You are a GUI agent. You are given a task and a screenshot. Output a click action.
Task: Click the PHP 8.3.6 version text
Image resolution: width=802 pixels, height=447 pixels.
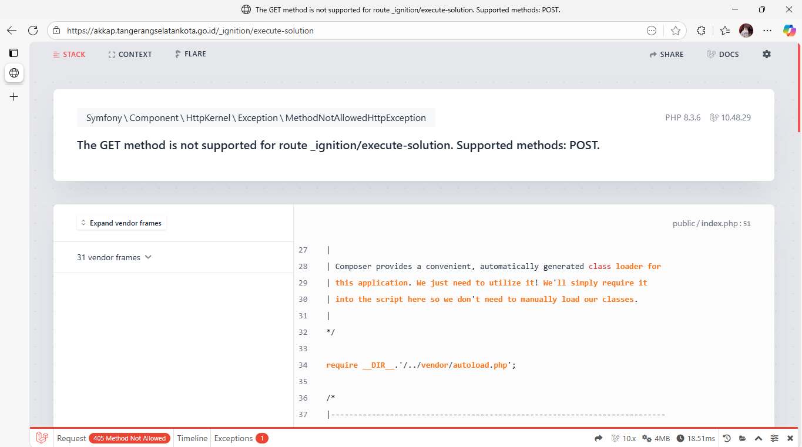[683, 117]
